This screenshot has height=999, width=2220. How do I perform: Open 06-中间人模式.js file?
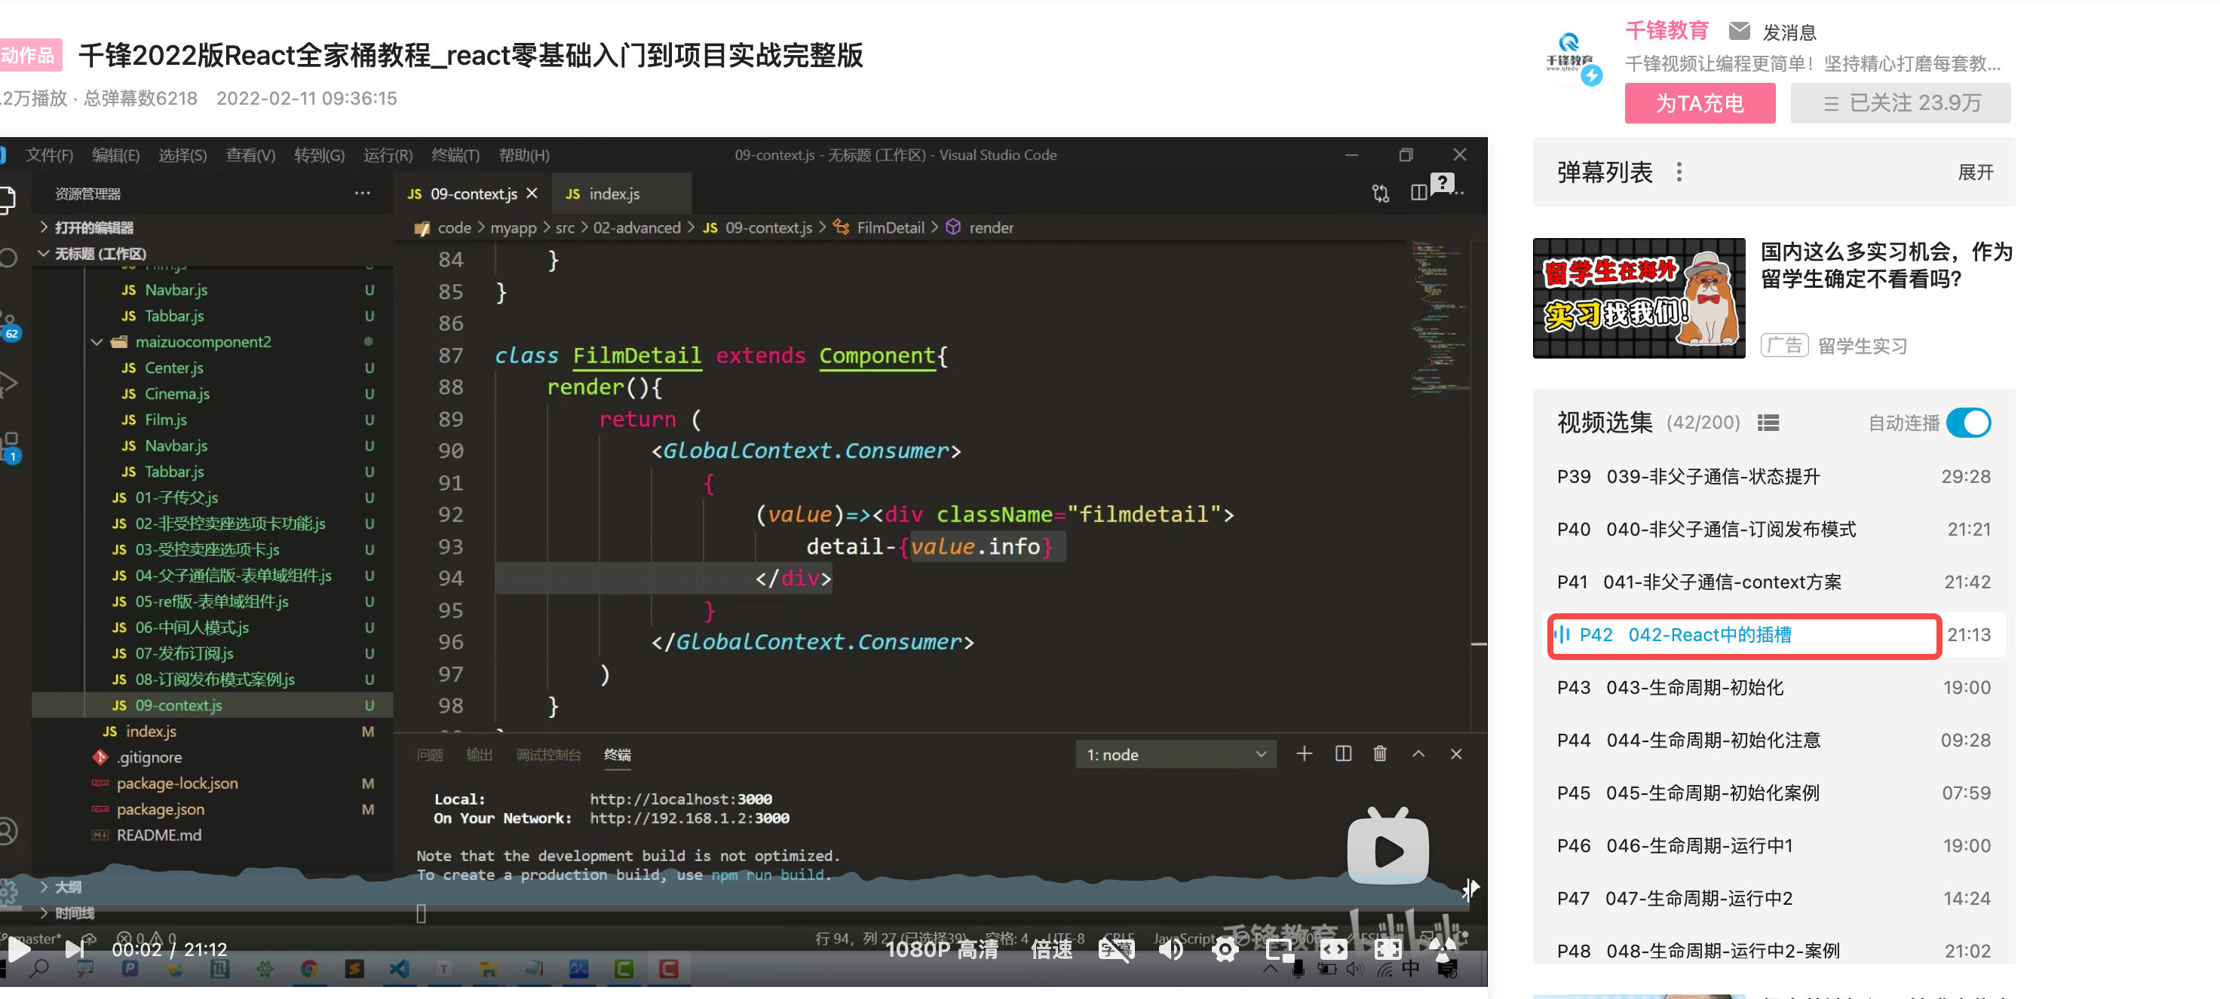(192, 628)
